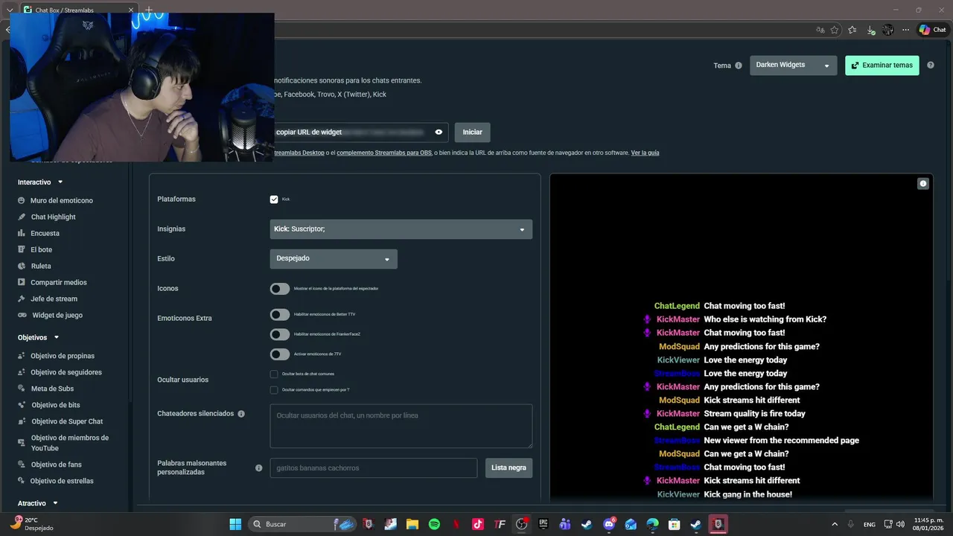Open browser favorites list icon
This screenshot has height=536, width=953.
tap(852, 30)
